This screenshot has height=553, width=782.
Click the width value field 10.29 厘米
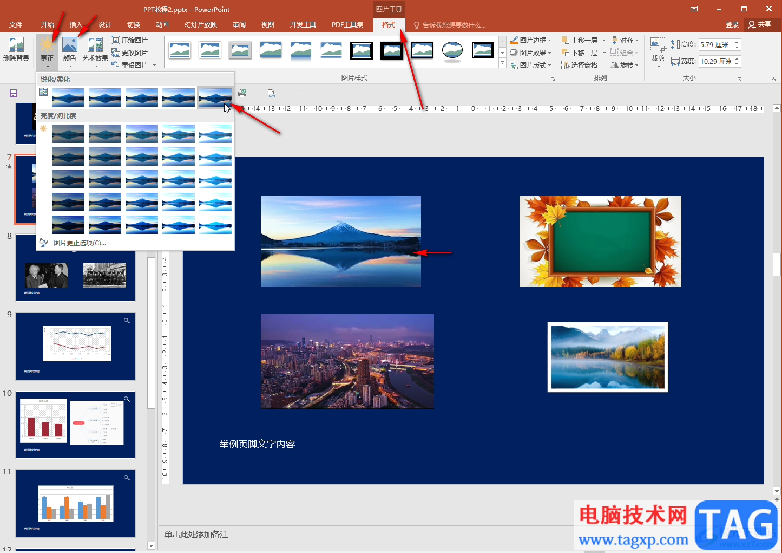[715, 62]
